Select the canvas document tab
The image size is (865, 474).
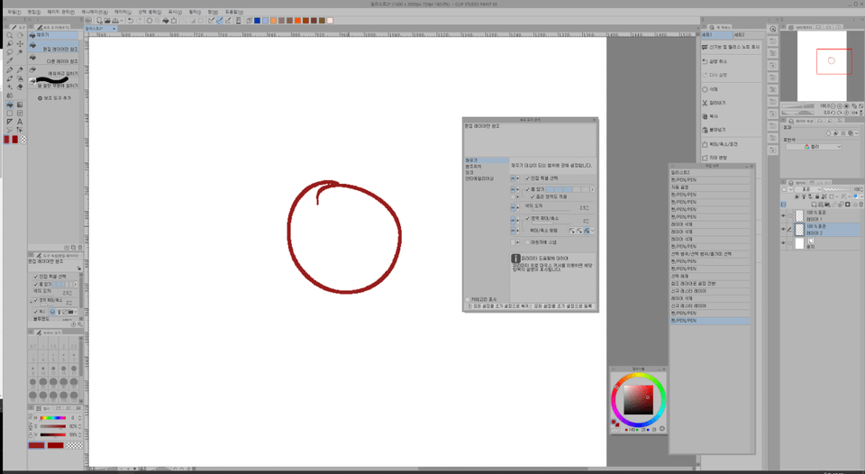(100, 28)
